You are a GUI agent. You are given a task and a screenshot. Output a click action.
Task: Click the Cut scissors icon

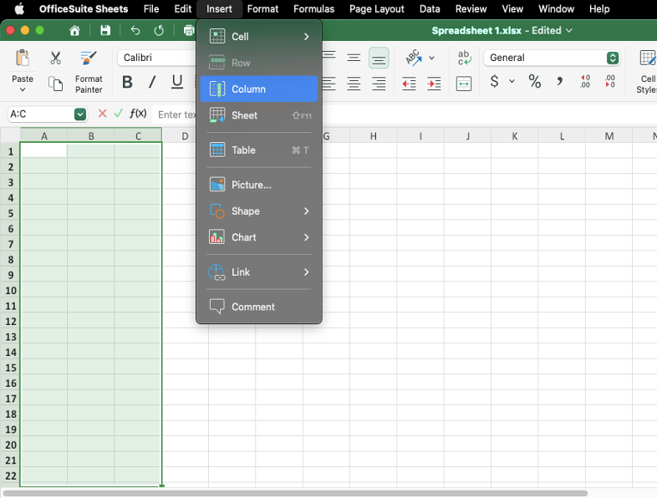click(56, 58)
